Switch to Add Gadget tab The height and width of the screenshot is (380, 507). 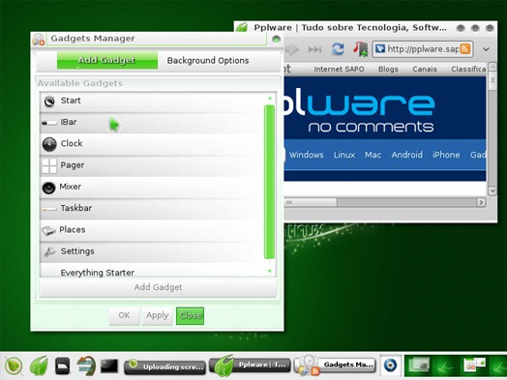pyautogui.click(x=107, y=60)
